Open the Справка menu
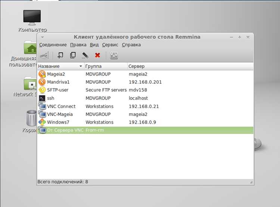This screenshot has width=280, height=207. 131,45
